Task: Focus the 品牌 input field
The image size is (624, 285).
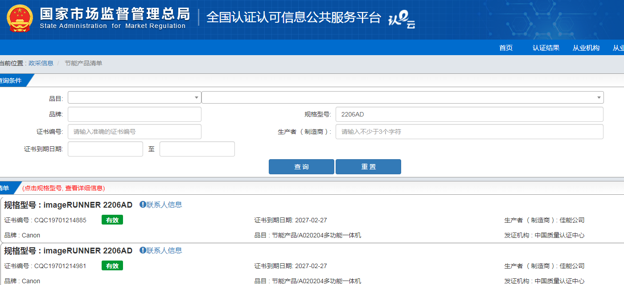Action: click(x=134, y=114)
